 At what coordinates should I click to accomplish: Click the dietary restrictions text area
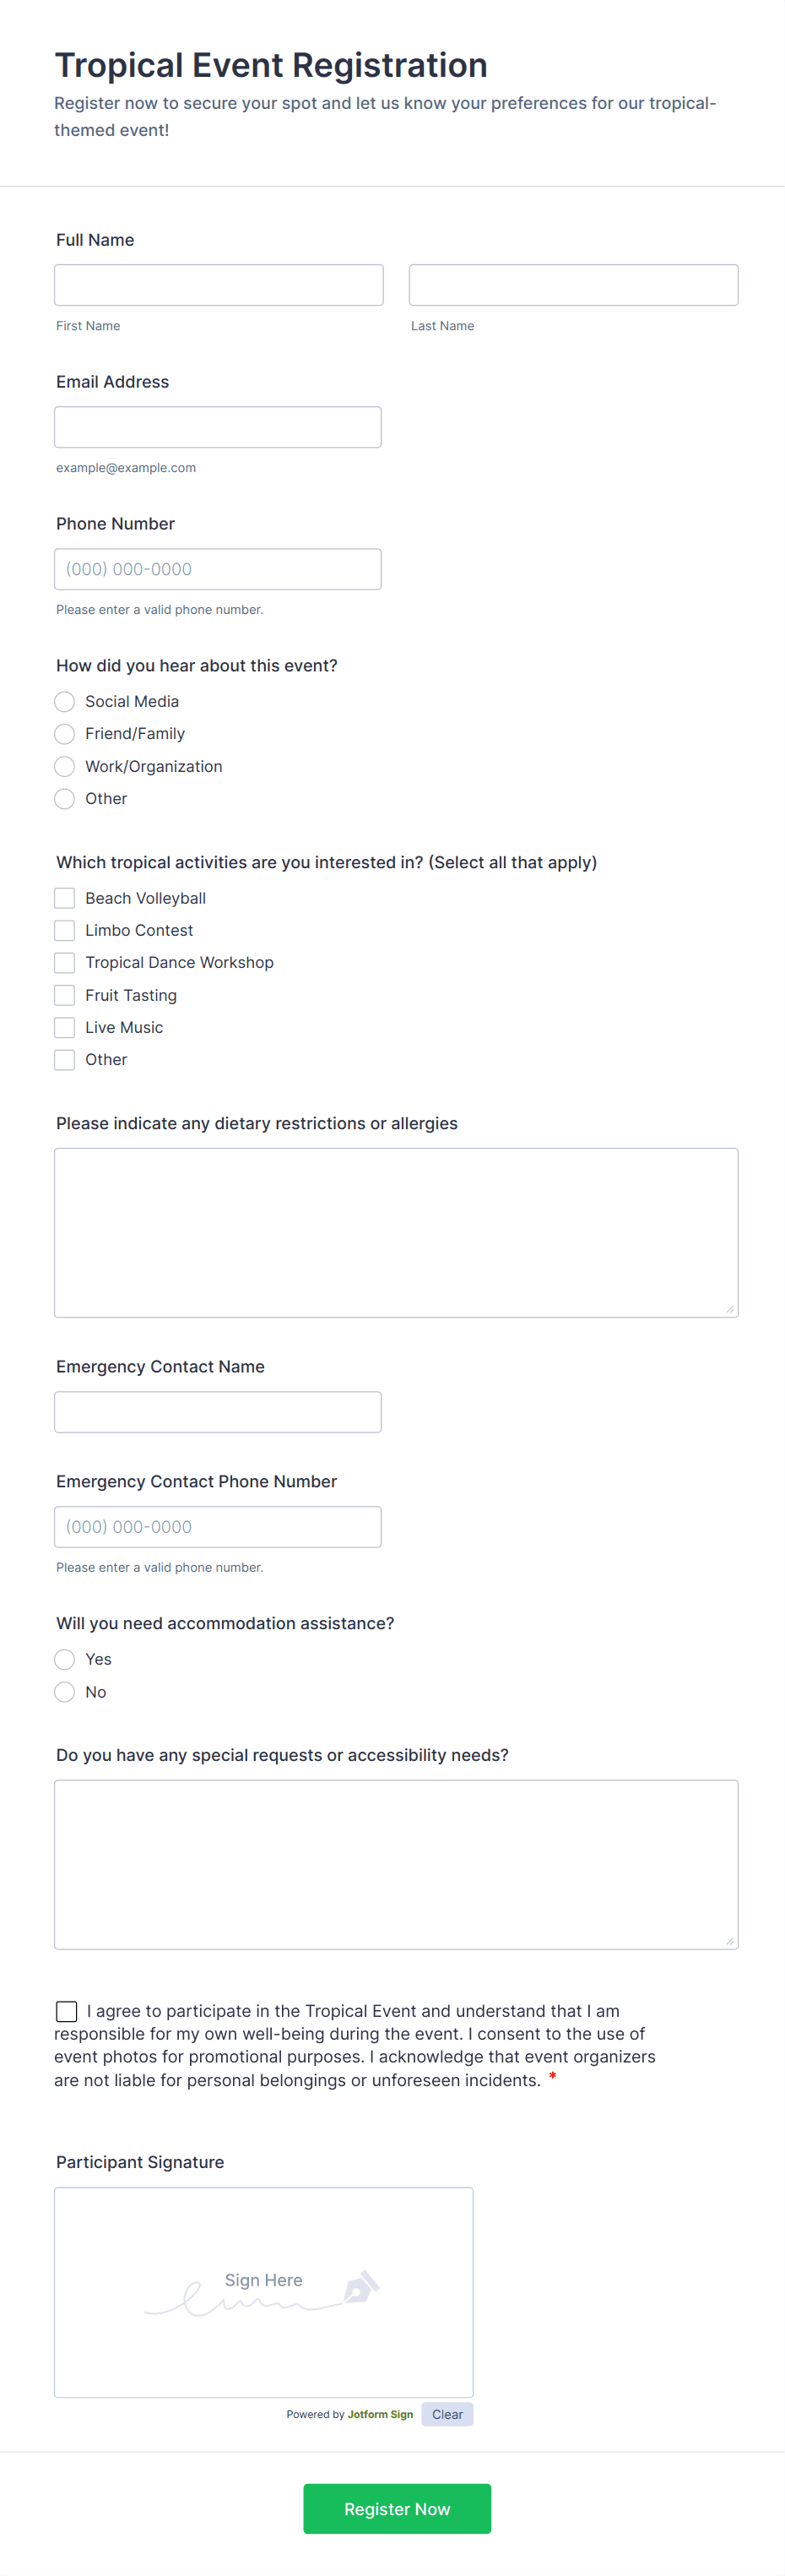point(396,1230)
